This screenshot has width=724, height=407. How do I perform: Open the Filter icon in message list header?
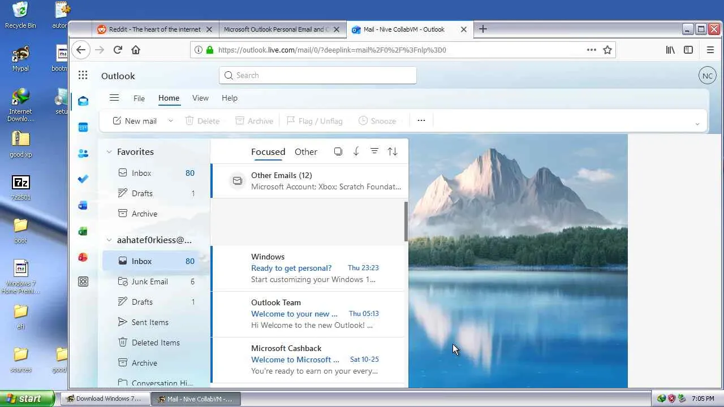click(x=374, y=151)
